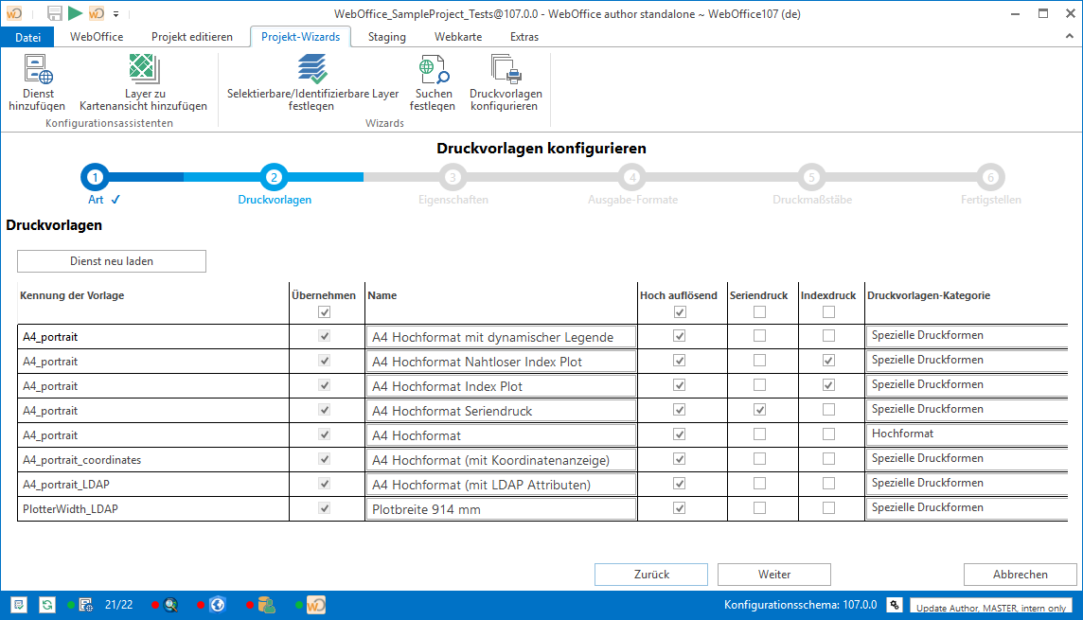Open the Suchen festlegen wizard
The height and width of the screenshot is (620, 1083).
[433, 70]
